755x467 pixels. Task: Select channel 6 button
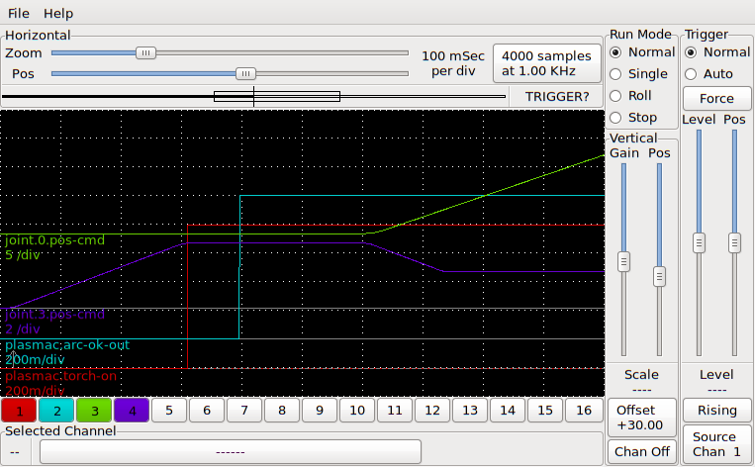coord(207,411)
